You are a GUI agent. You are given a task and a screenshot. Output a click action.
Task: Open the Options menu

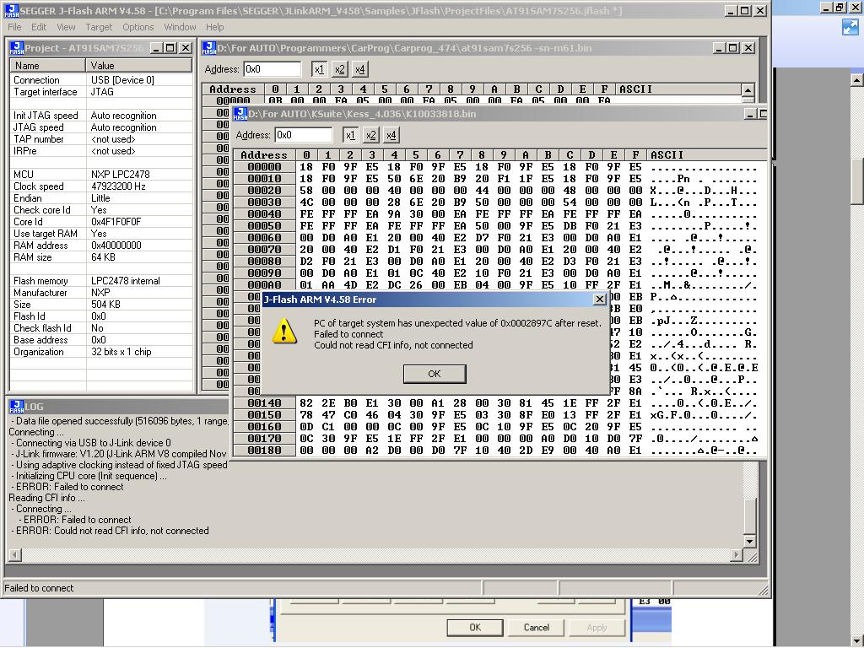[x=138, y=27]
